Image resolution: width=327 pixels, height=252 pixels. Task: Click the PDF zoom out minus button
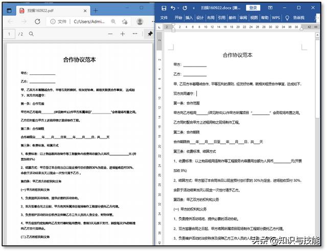110,34
